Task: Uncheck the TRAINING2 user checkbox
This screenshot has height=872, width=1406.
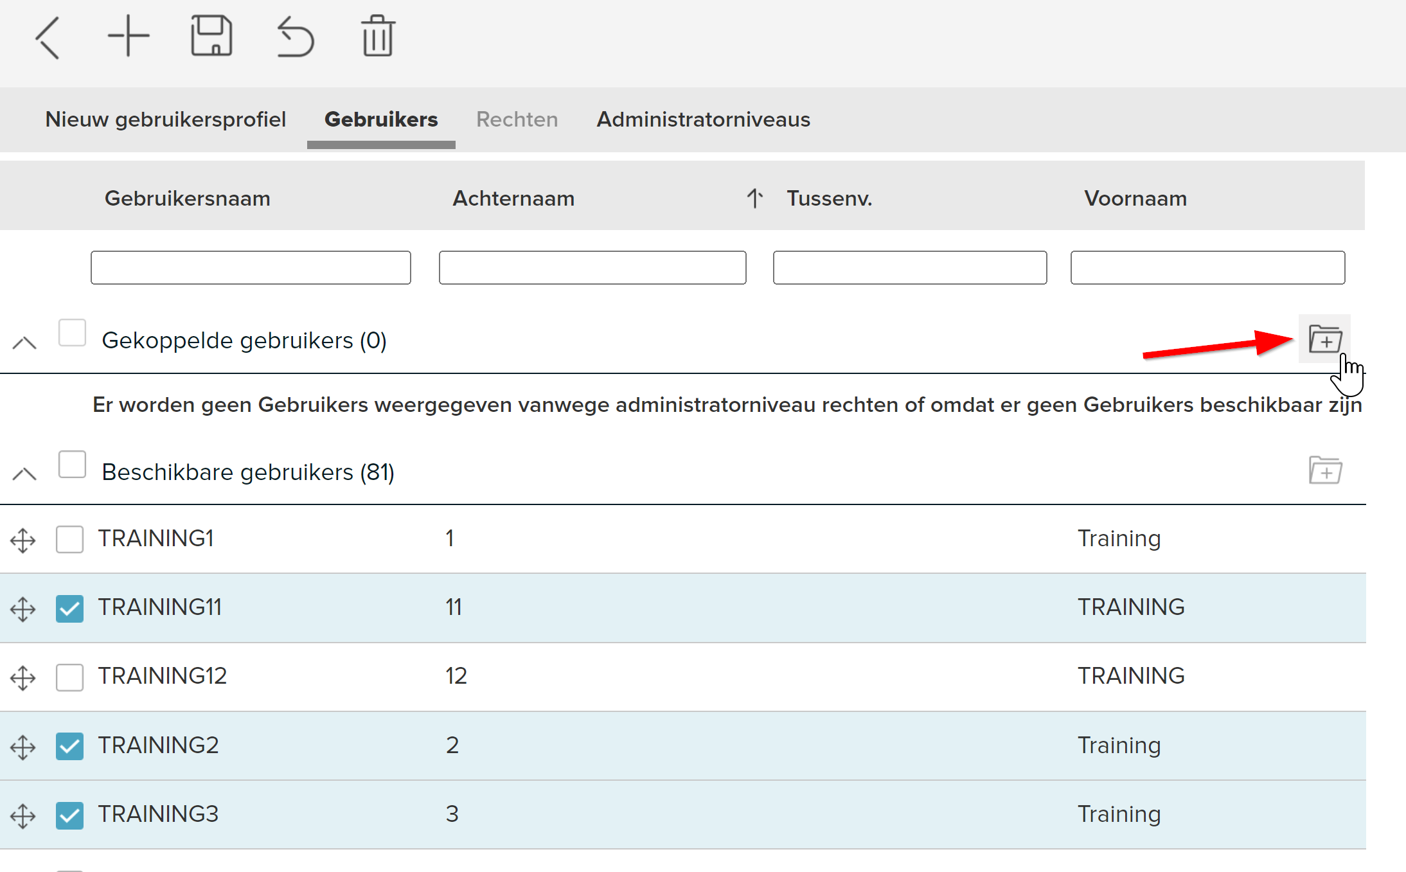Action: click(x=69, y=746)
